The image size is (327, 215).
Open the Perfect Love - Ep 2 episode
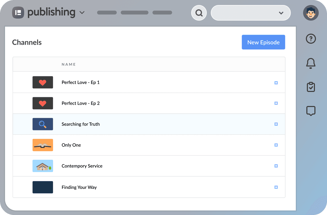click(80, 103)
